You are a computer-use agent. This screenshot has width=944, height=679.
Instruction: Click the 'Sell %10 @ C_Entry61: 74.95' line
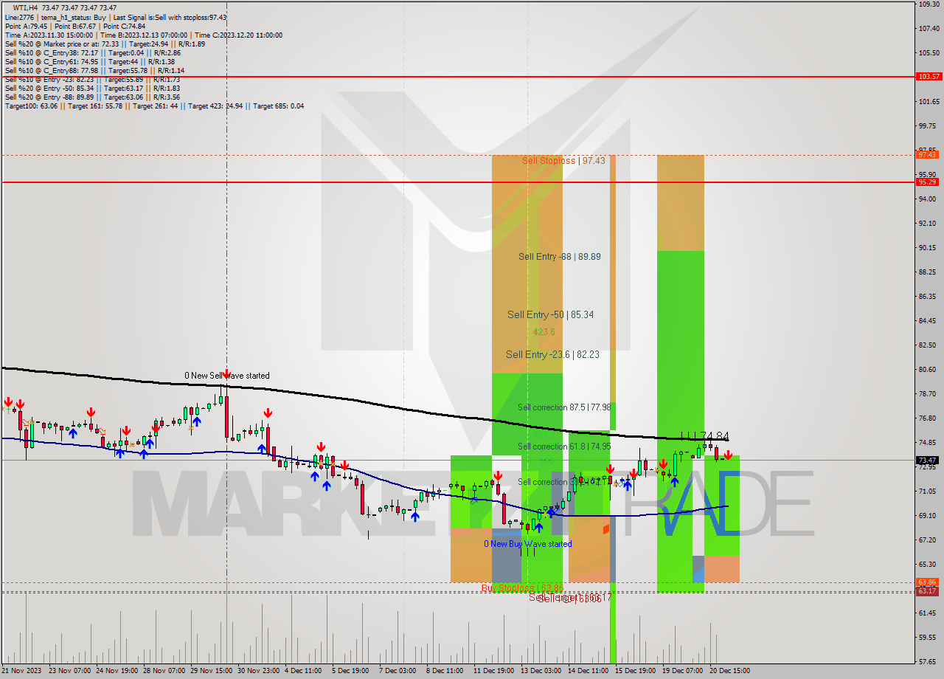point(89,61)
